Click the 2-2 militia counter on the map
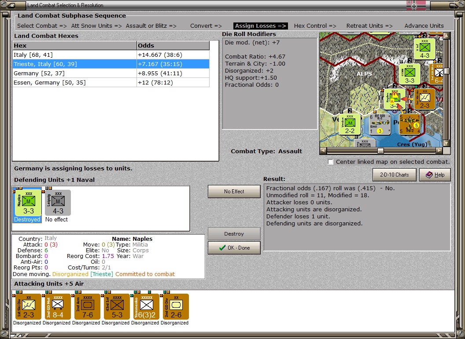The width and height of the screenshot is (465, 339). (x=350, y=124)
